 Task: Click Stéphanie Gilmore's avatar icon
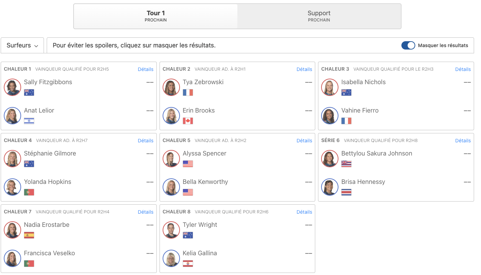click(x=12, y=159)
